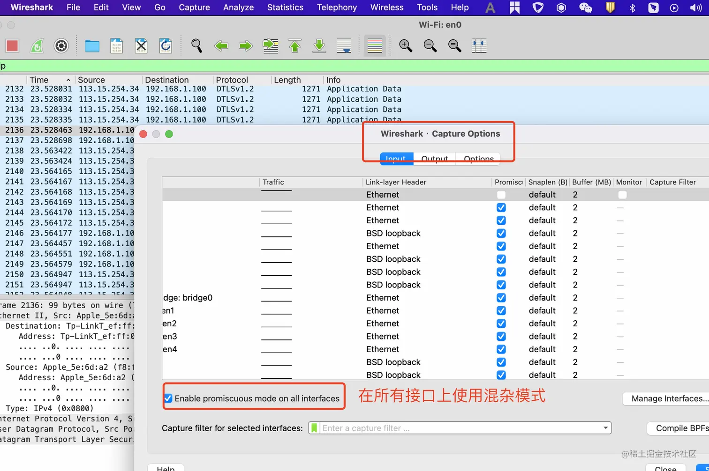Select the bridge0 interface row
This screenshot has height=471, width=709.
coord(436,298)
